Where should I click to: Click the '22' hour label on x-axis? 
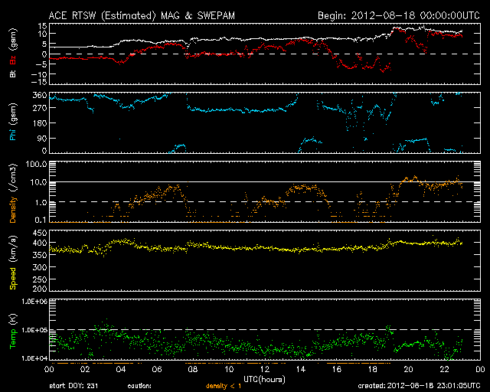pyautogui.click(x=444, y=369)
